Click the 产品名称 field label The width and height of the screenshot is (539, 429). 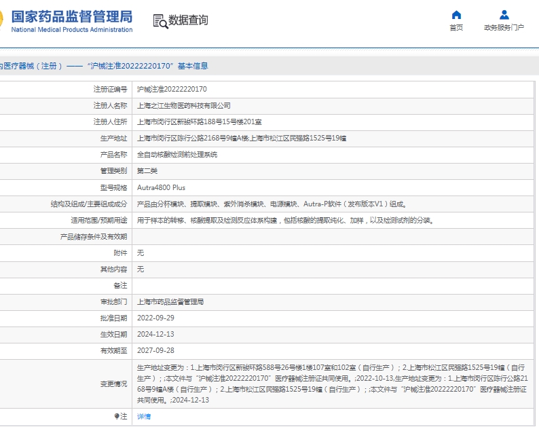pyautogui.click(x=114, y=155)
